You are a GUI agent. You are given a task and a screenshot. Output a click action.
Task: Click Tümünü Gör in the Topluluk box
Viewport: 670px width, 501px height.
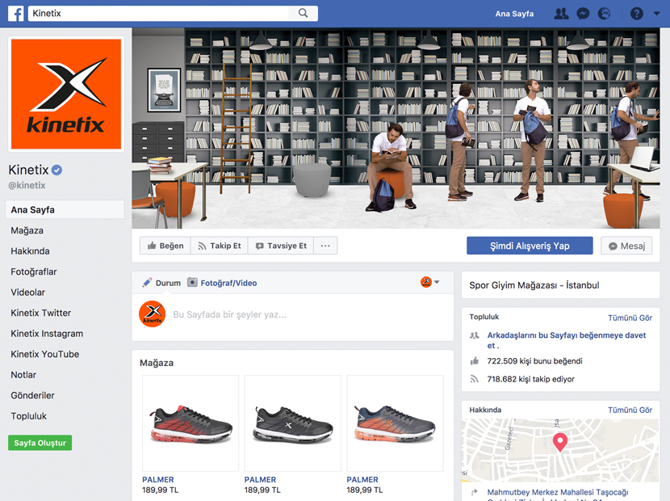click(630, 318)
